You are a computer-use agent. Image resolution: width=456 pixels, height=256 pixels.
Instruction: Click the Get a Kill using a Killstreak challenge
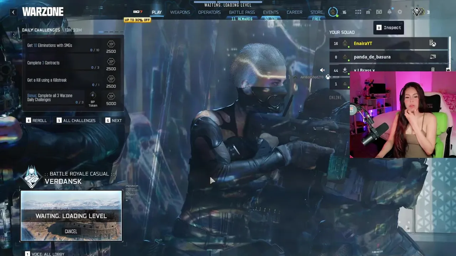pyautogui.click(x=73, y=81)
